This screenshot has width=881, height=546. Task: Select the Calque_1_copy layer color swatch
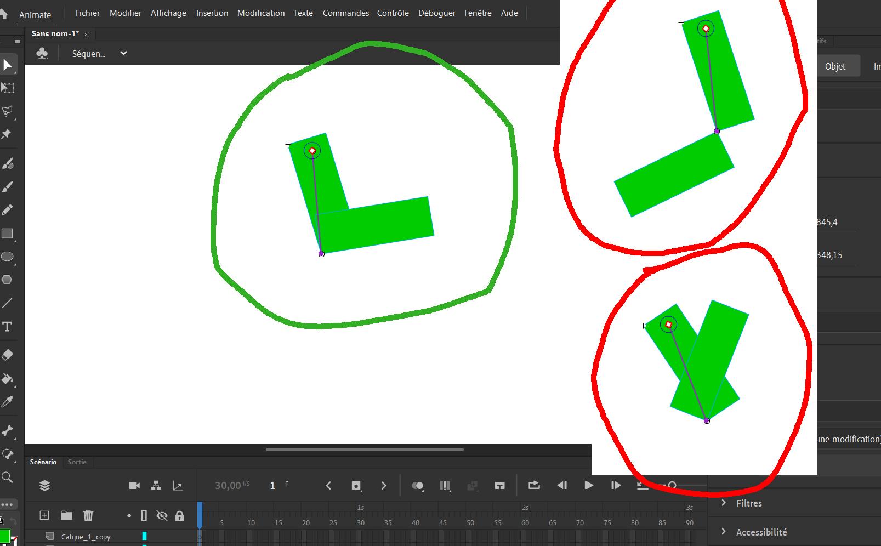click(x=144, y=537)
